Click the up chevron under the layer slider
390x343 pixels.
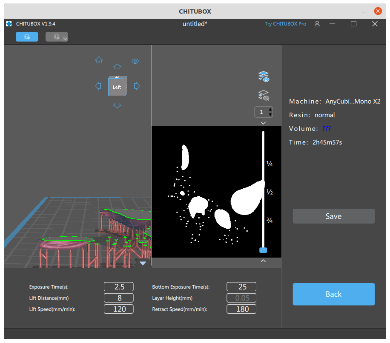(x=263, y=261)
